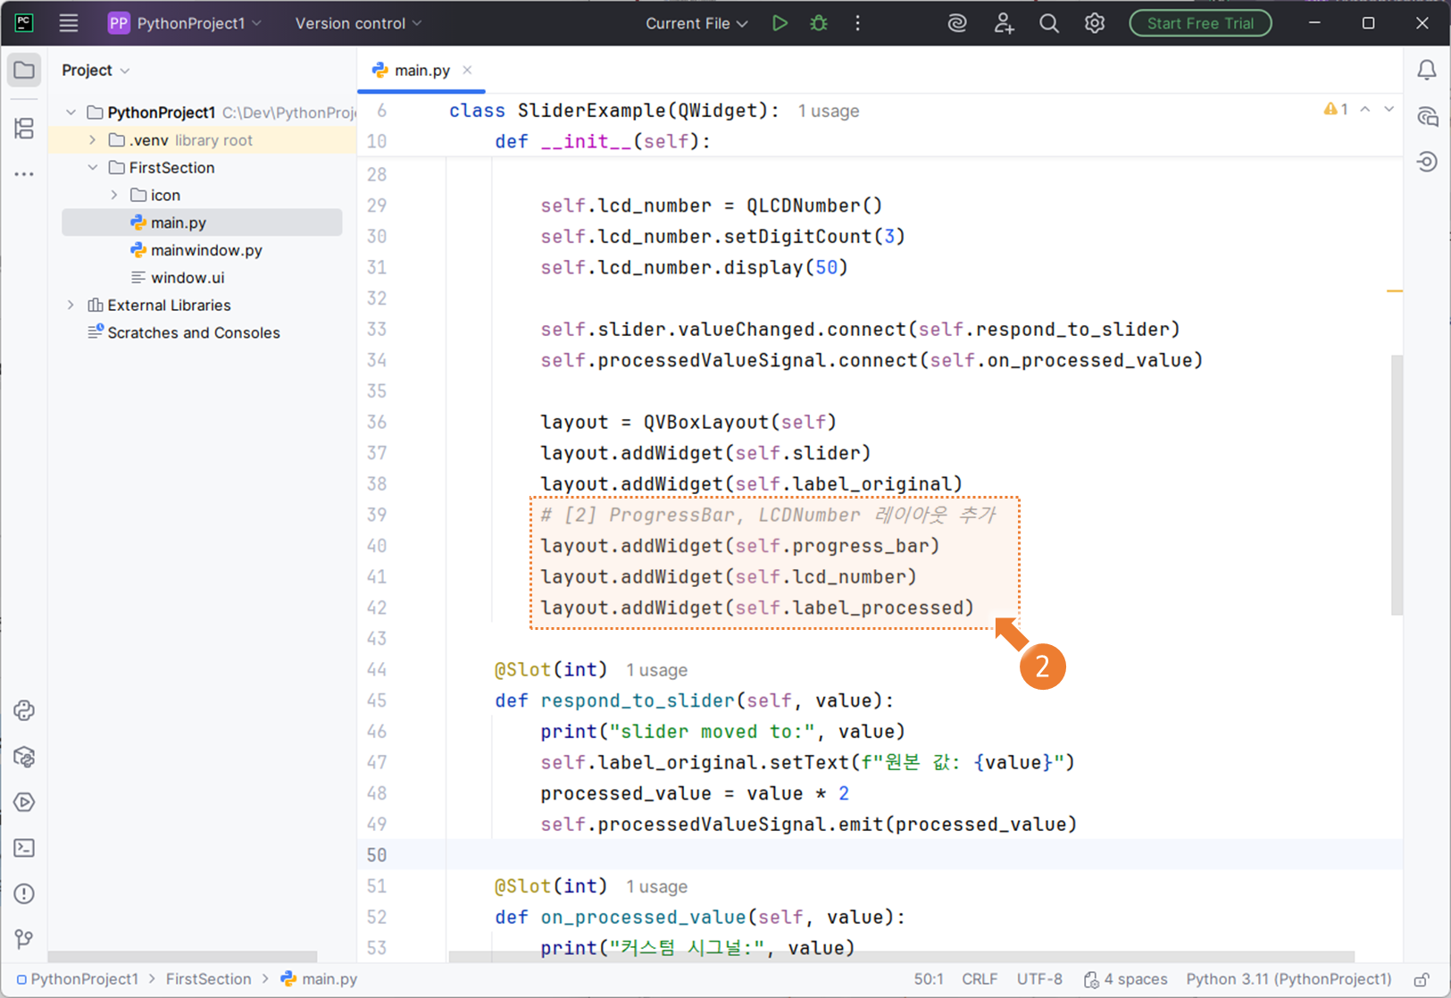Open Search Everywhere magnifier
1451x998 pixels.
1049,23
